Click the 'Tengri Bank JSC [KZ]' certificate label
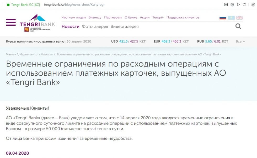The image size is (257, 158). [x=26, y=5]
